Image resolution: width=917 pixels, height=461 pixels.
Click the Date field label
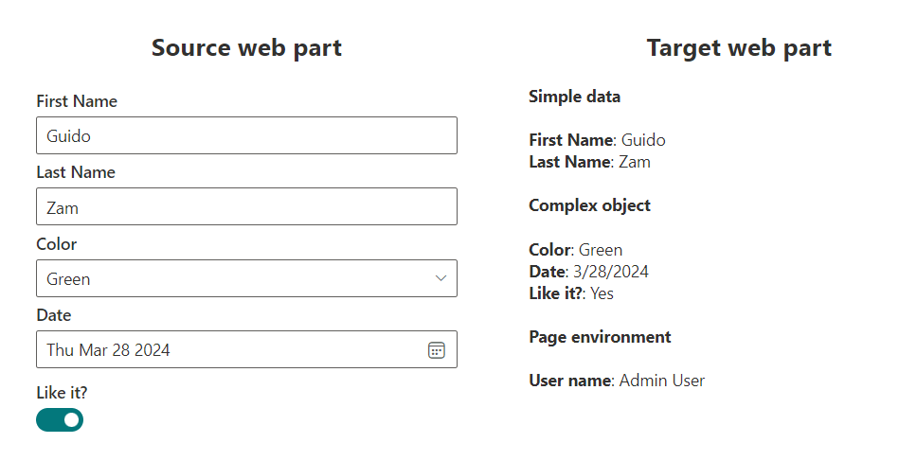54,315
